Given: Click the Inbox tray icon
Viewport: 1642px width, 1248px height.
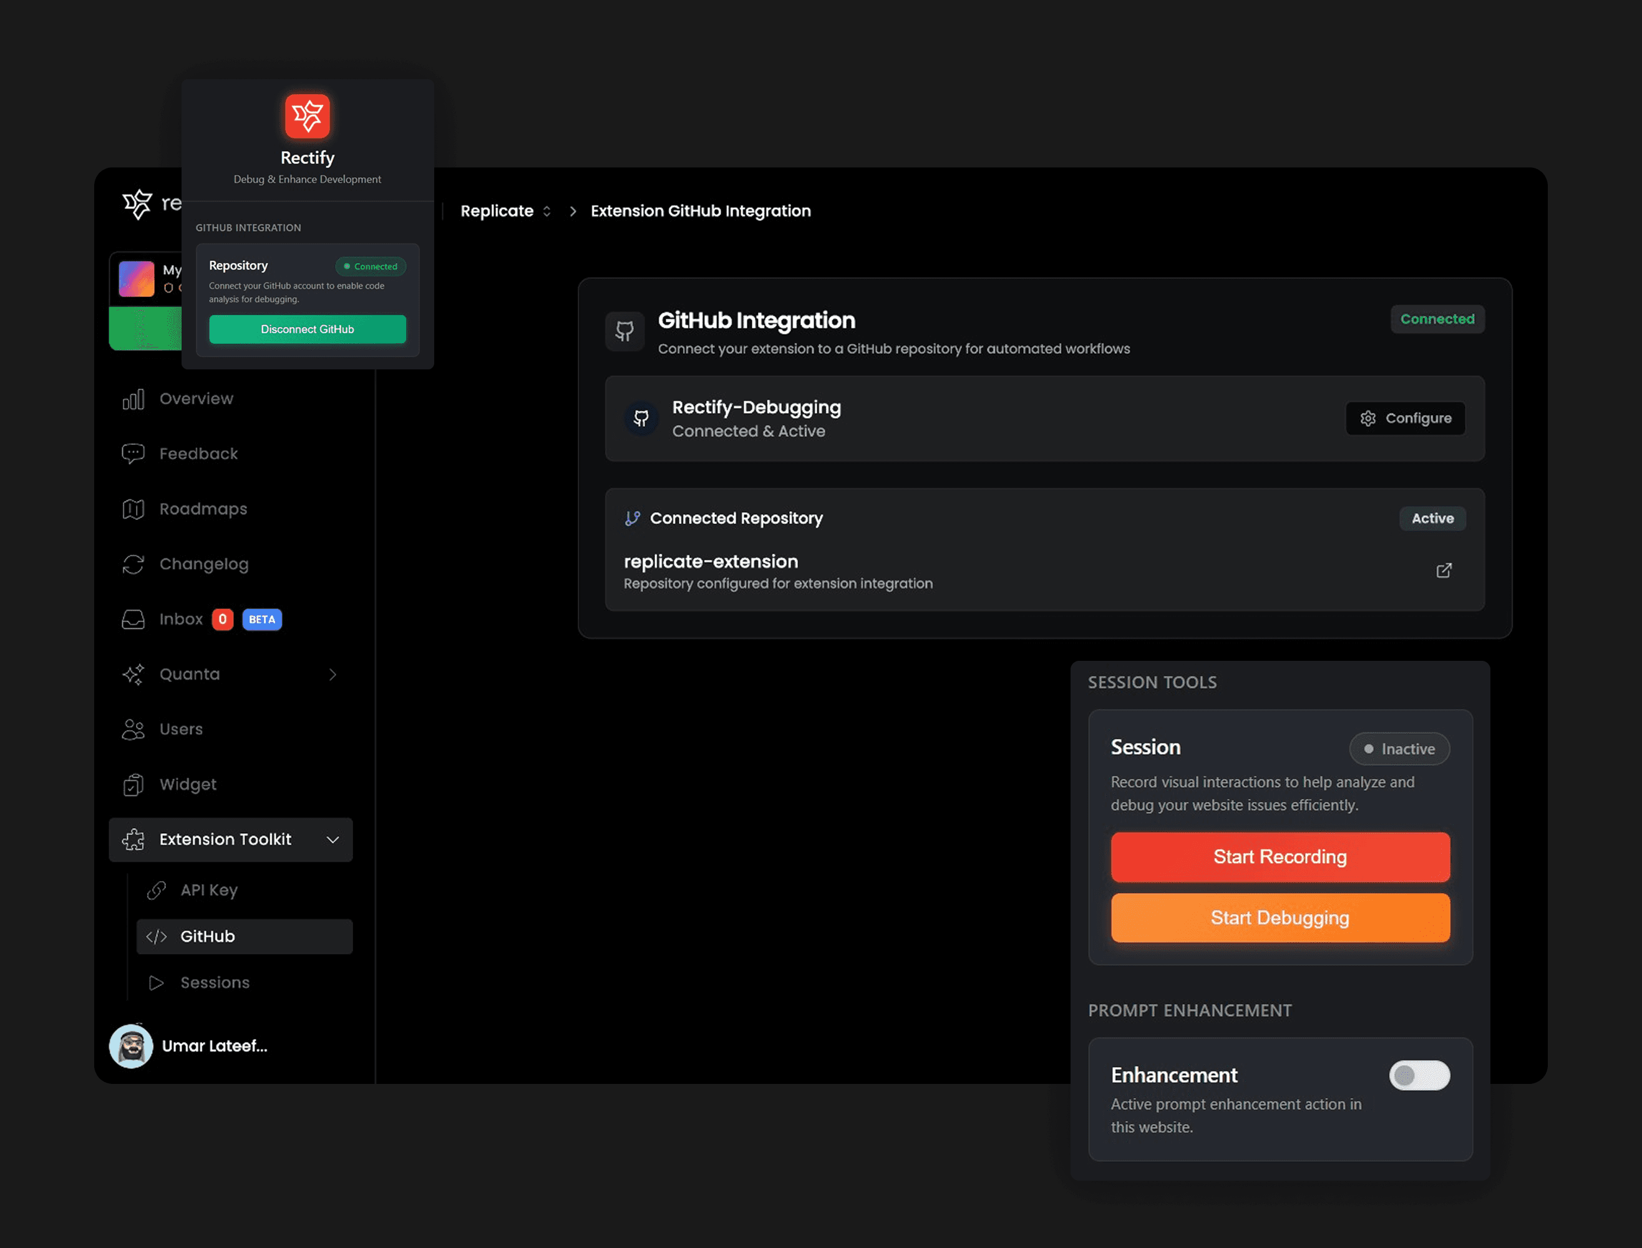Looking at the screenshot, I should click(x=133, y=620).
